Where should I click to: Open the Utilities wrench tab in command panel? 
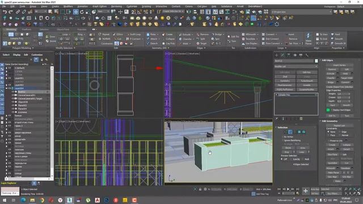tap(307, 55)
